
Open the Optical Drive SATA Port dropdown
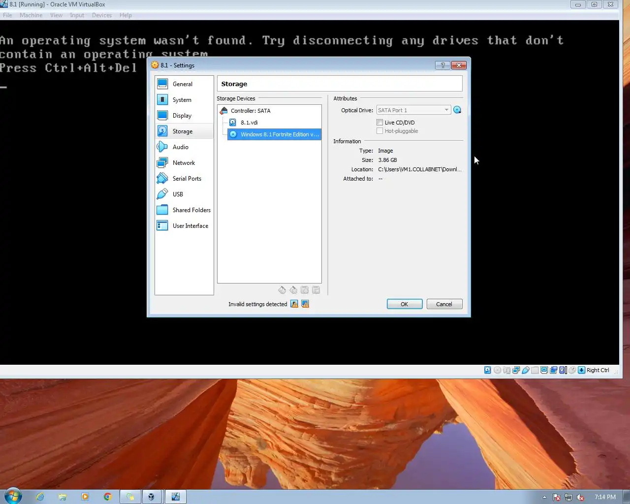click(413, 110)
